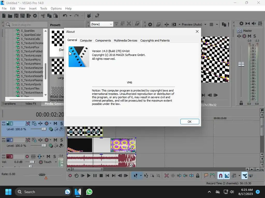The width and height of the screenshot is (265, 198).
Task: Click the red Delete X icon
Action: [167, 176]
